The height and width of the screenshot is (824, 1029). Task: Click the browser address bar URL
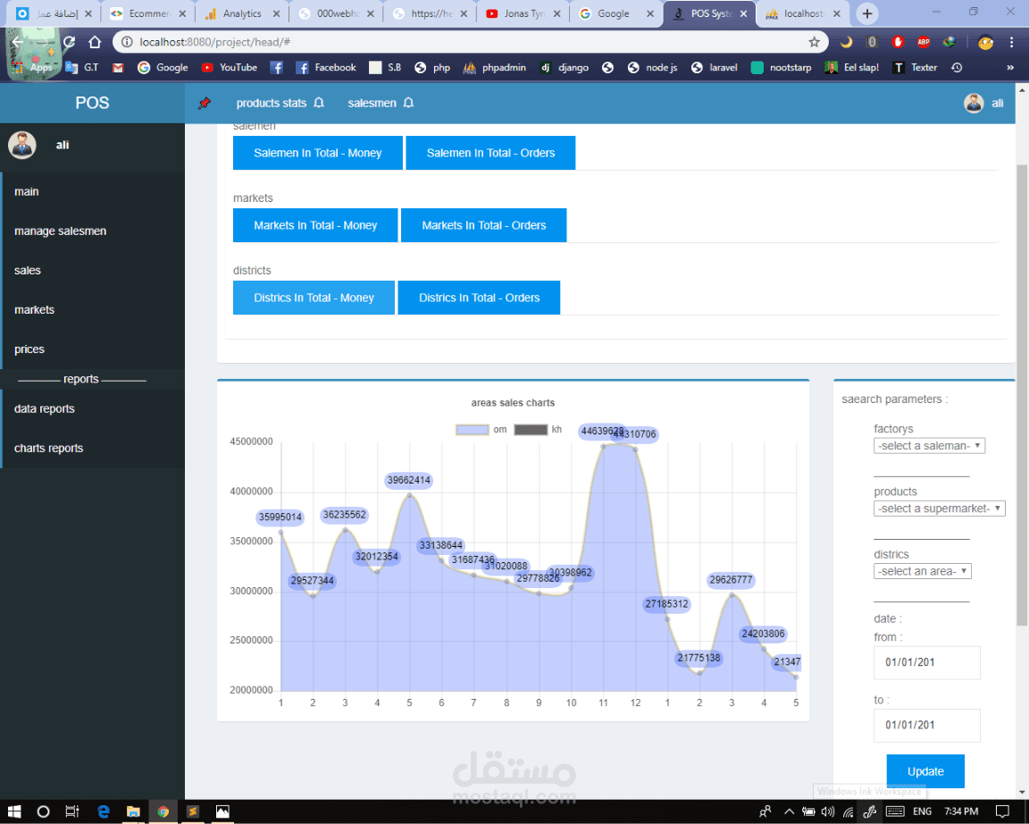coord(215,42)
